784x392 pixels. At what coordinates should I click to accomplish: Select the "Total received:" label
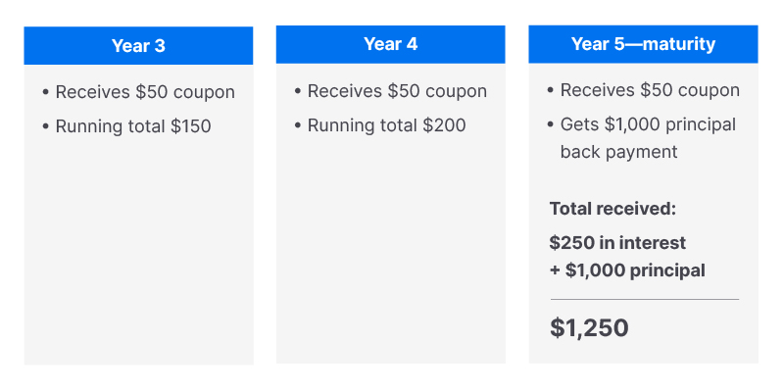(613, 208)
